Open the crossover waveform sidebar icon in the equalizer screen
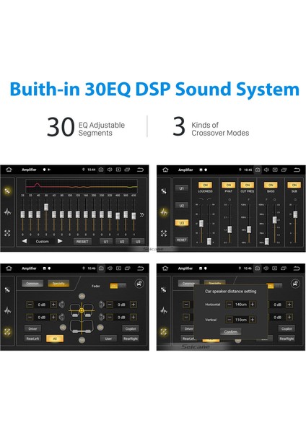306x433 pixels. (7, 212)
